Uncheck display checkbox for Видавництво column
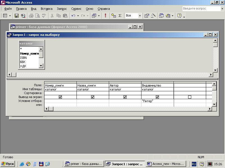This screenshot has height=168, width=225. click(157, 97)
